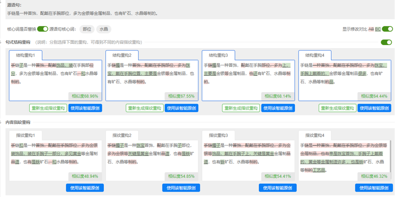Open the 结构重构2 tab

[122, 55]
